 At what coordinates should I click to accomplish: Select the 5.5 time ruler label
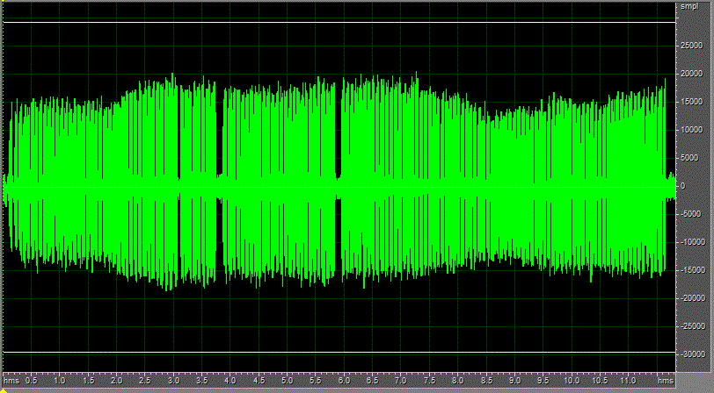[316, 380]
